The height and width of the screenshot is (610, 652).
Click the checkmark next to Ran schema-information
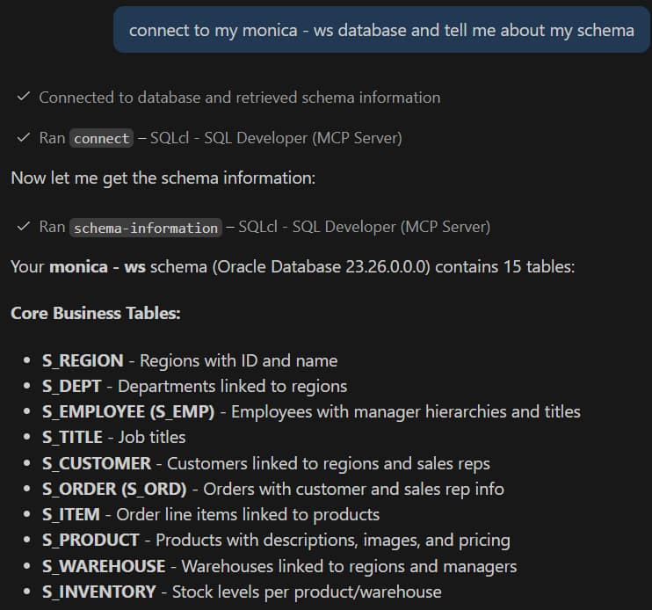24,227
